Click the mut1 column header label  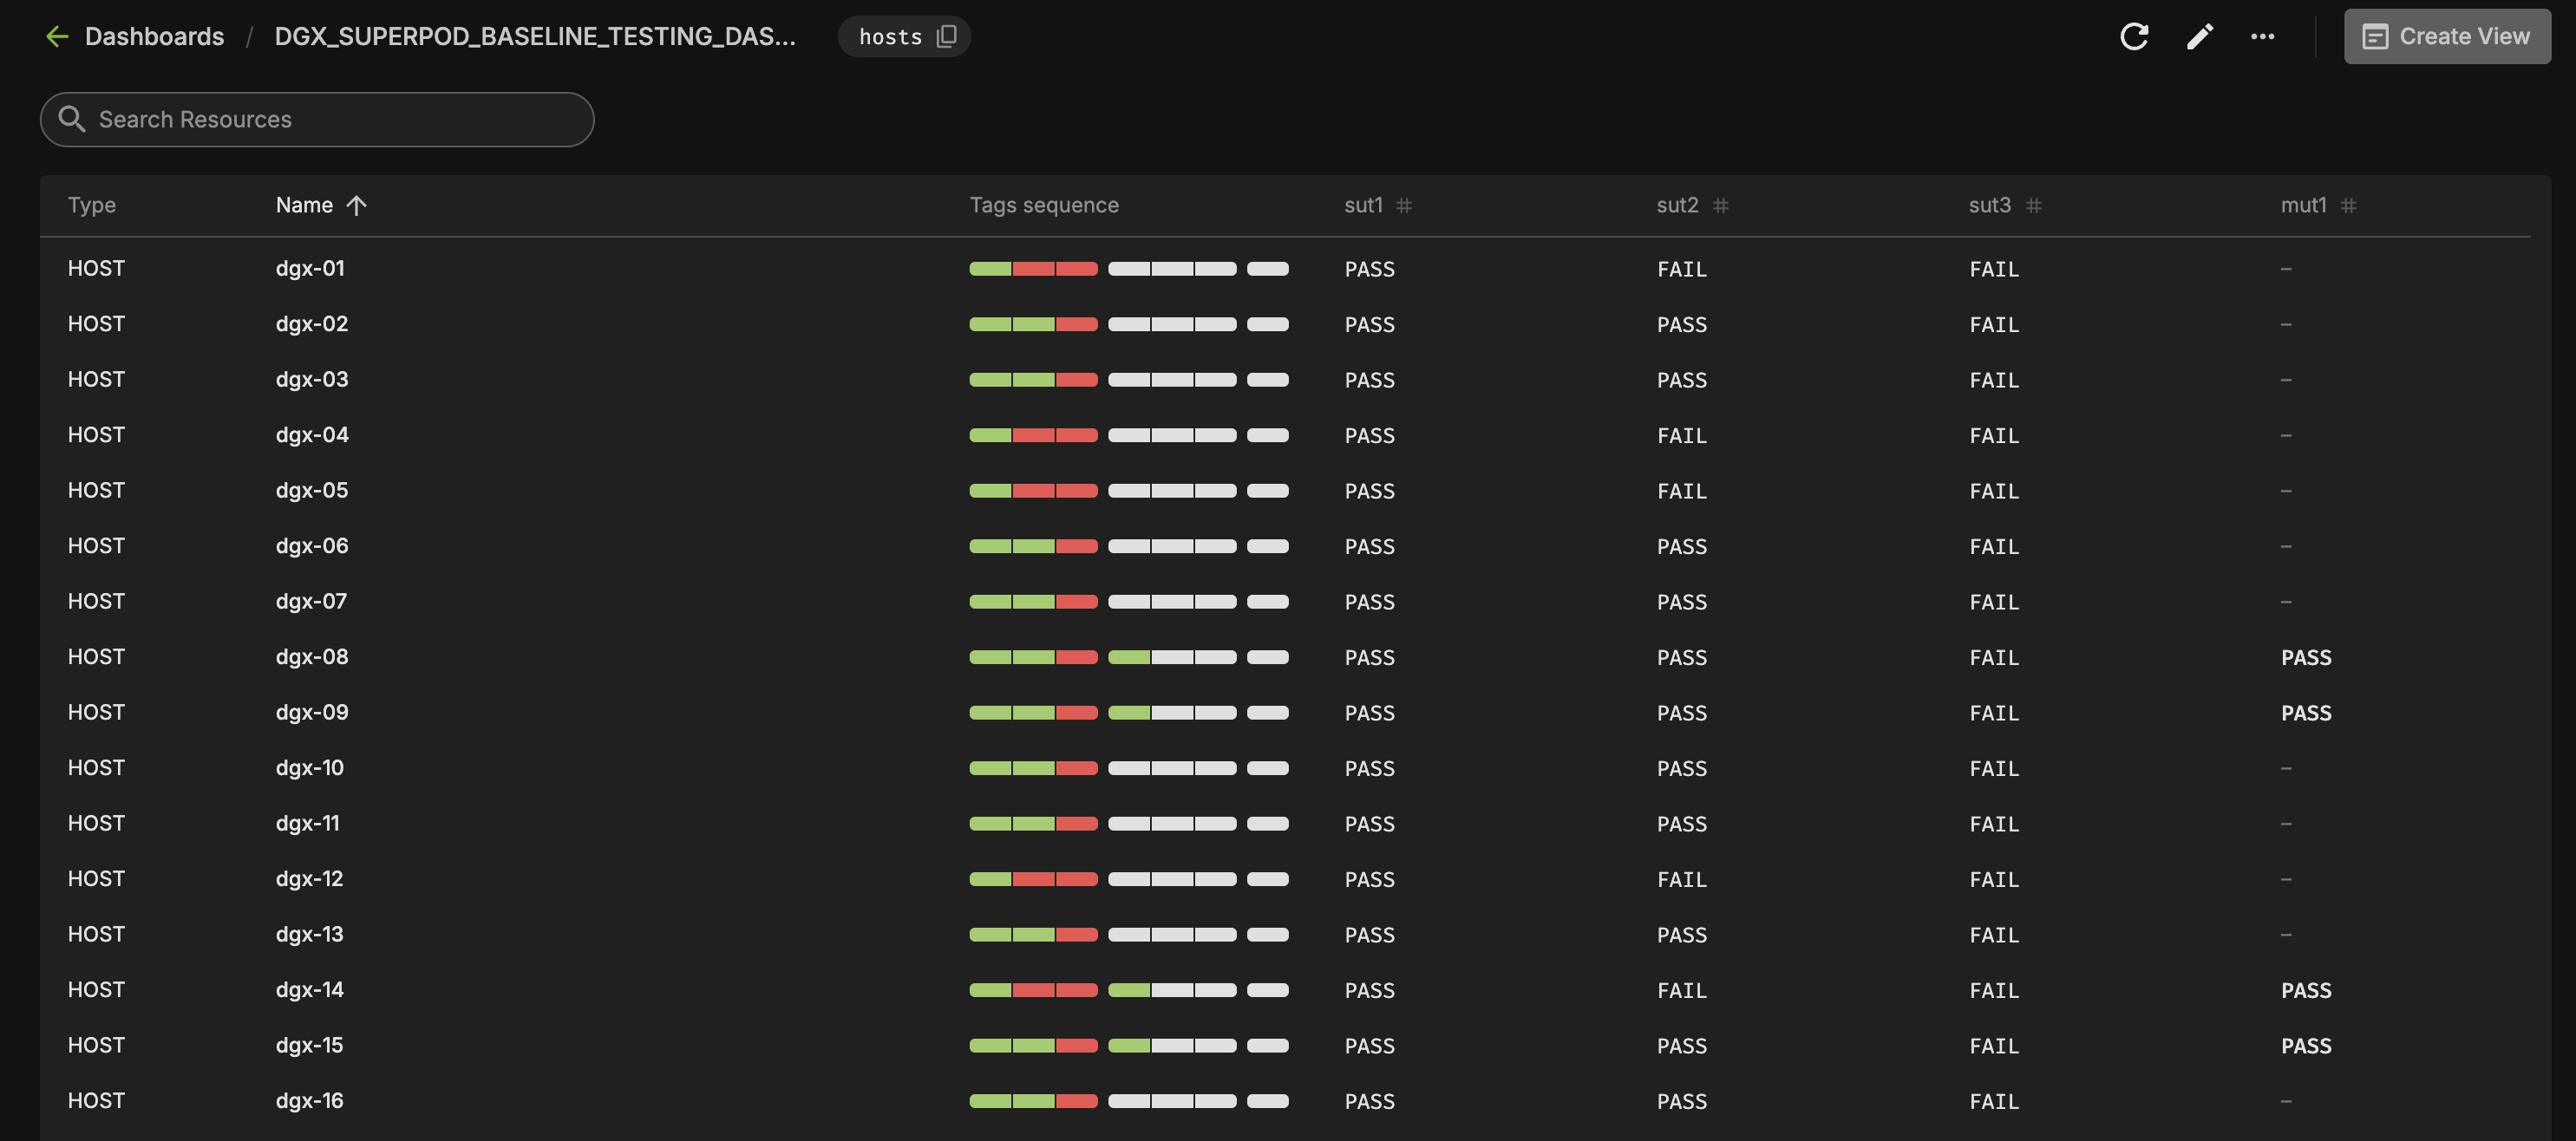2303,205
